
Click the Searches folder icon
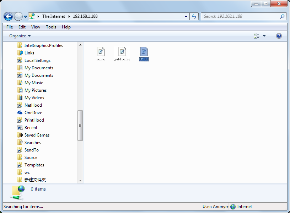[x=20, y=142]
